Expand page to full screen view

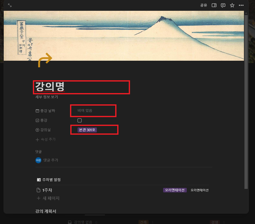10,5
